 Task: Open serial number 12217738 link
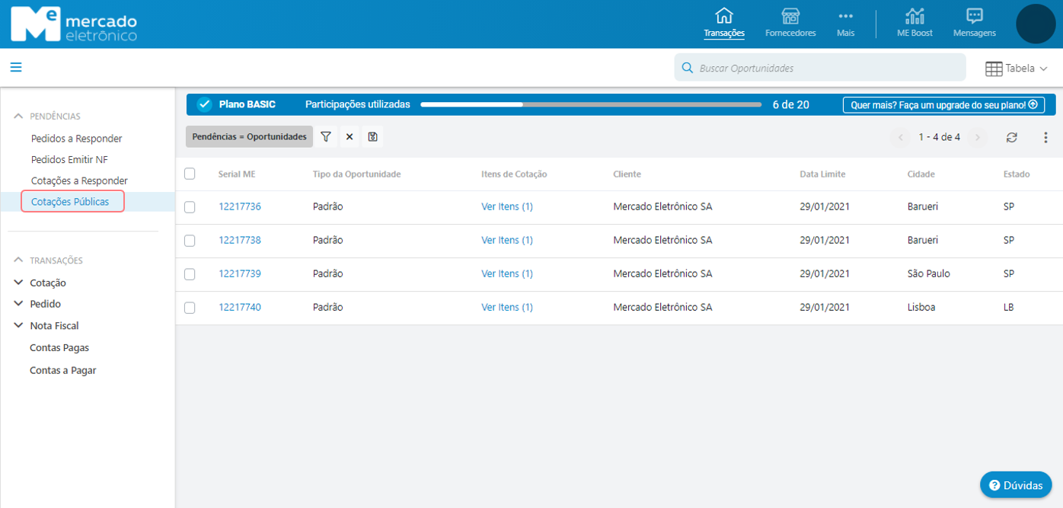tap(240, 240)
